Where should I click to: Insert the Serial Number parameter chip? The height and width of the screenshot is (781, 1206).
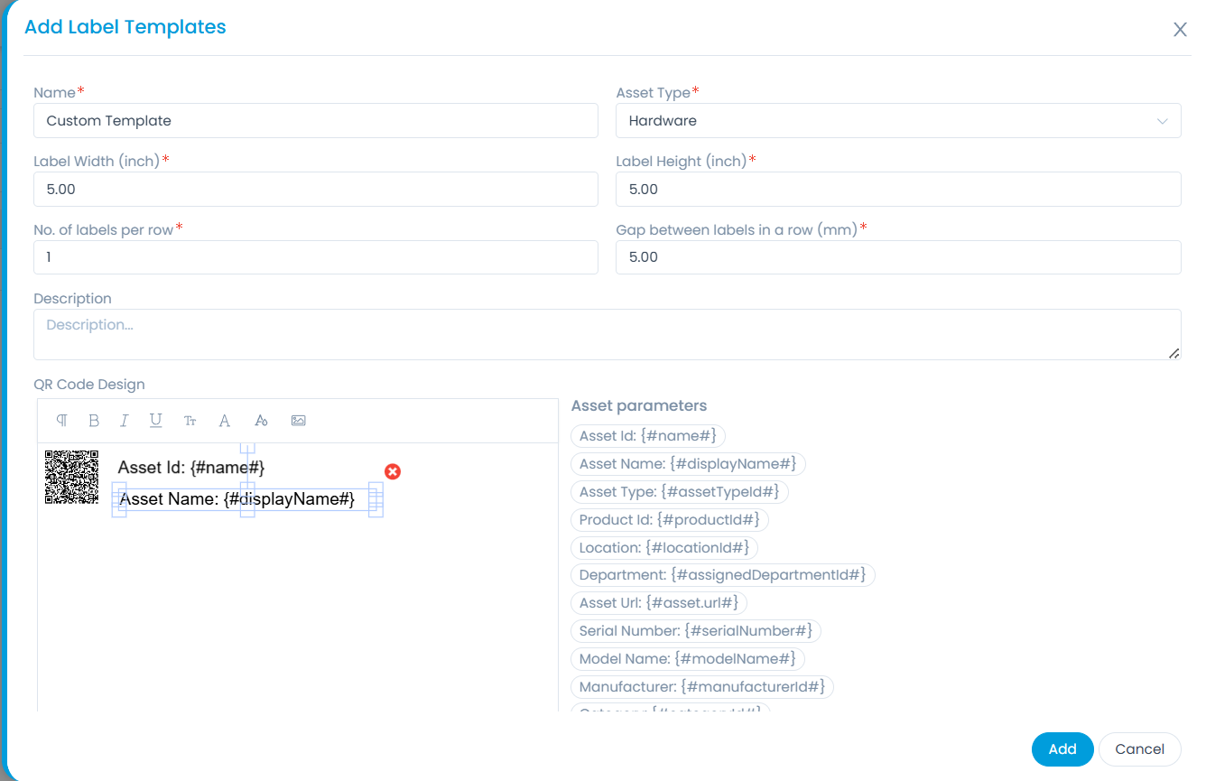pyautogui.click(x=695, y=630)
